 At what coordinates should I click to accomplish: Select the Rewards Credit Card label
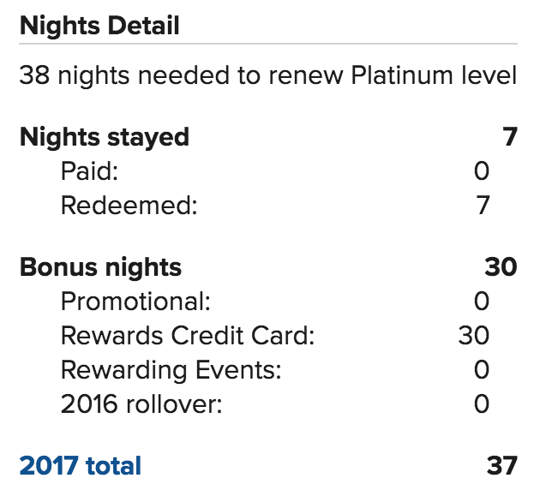pos(188,336)
